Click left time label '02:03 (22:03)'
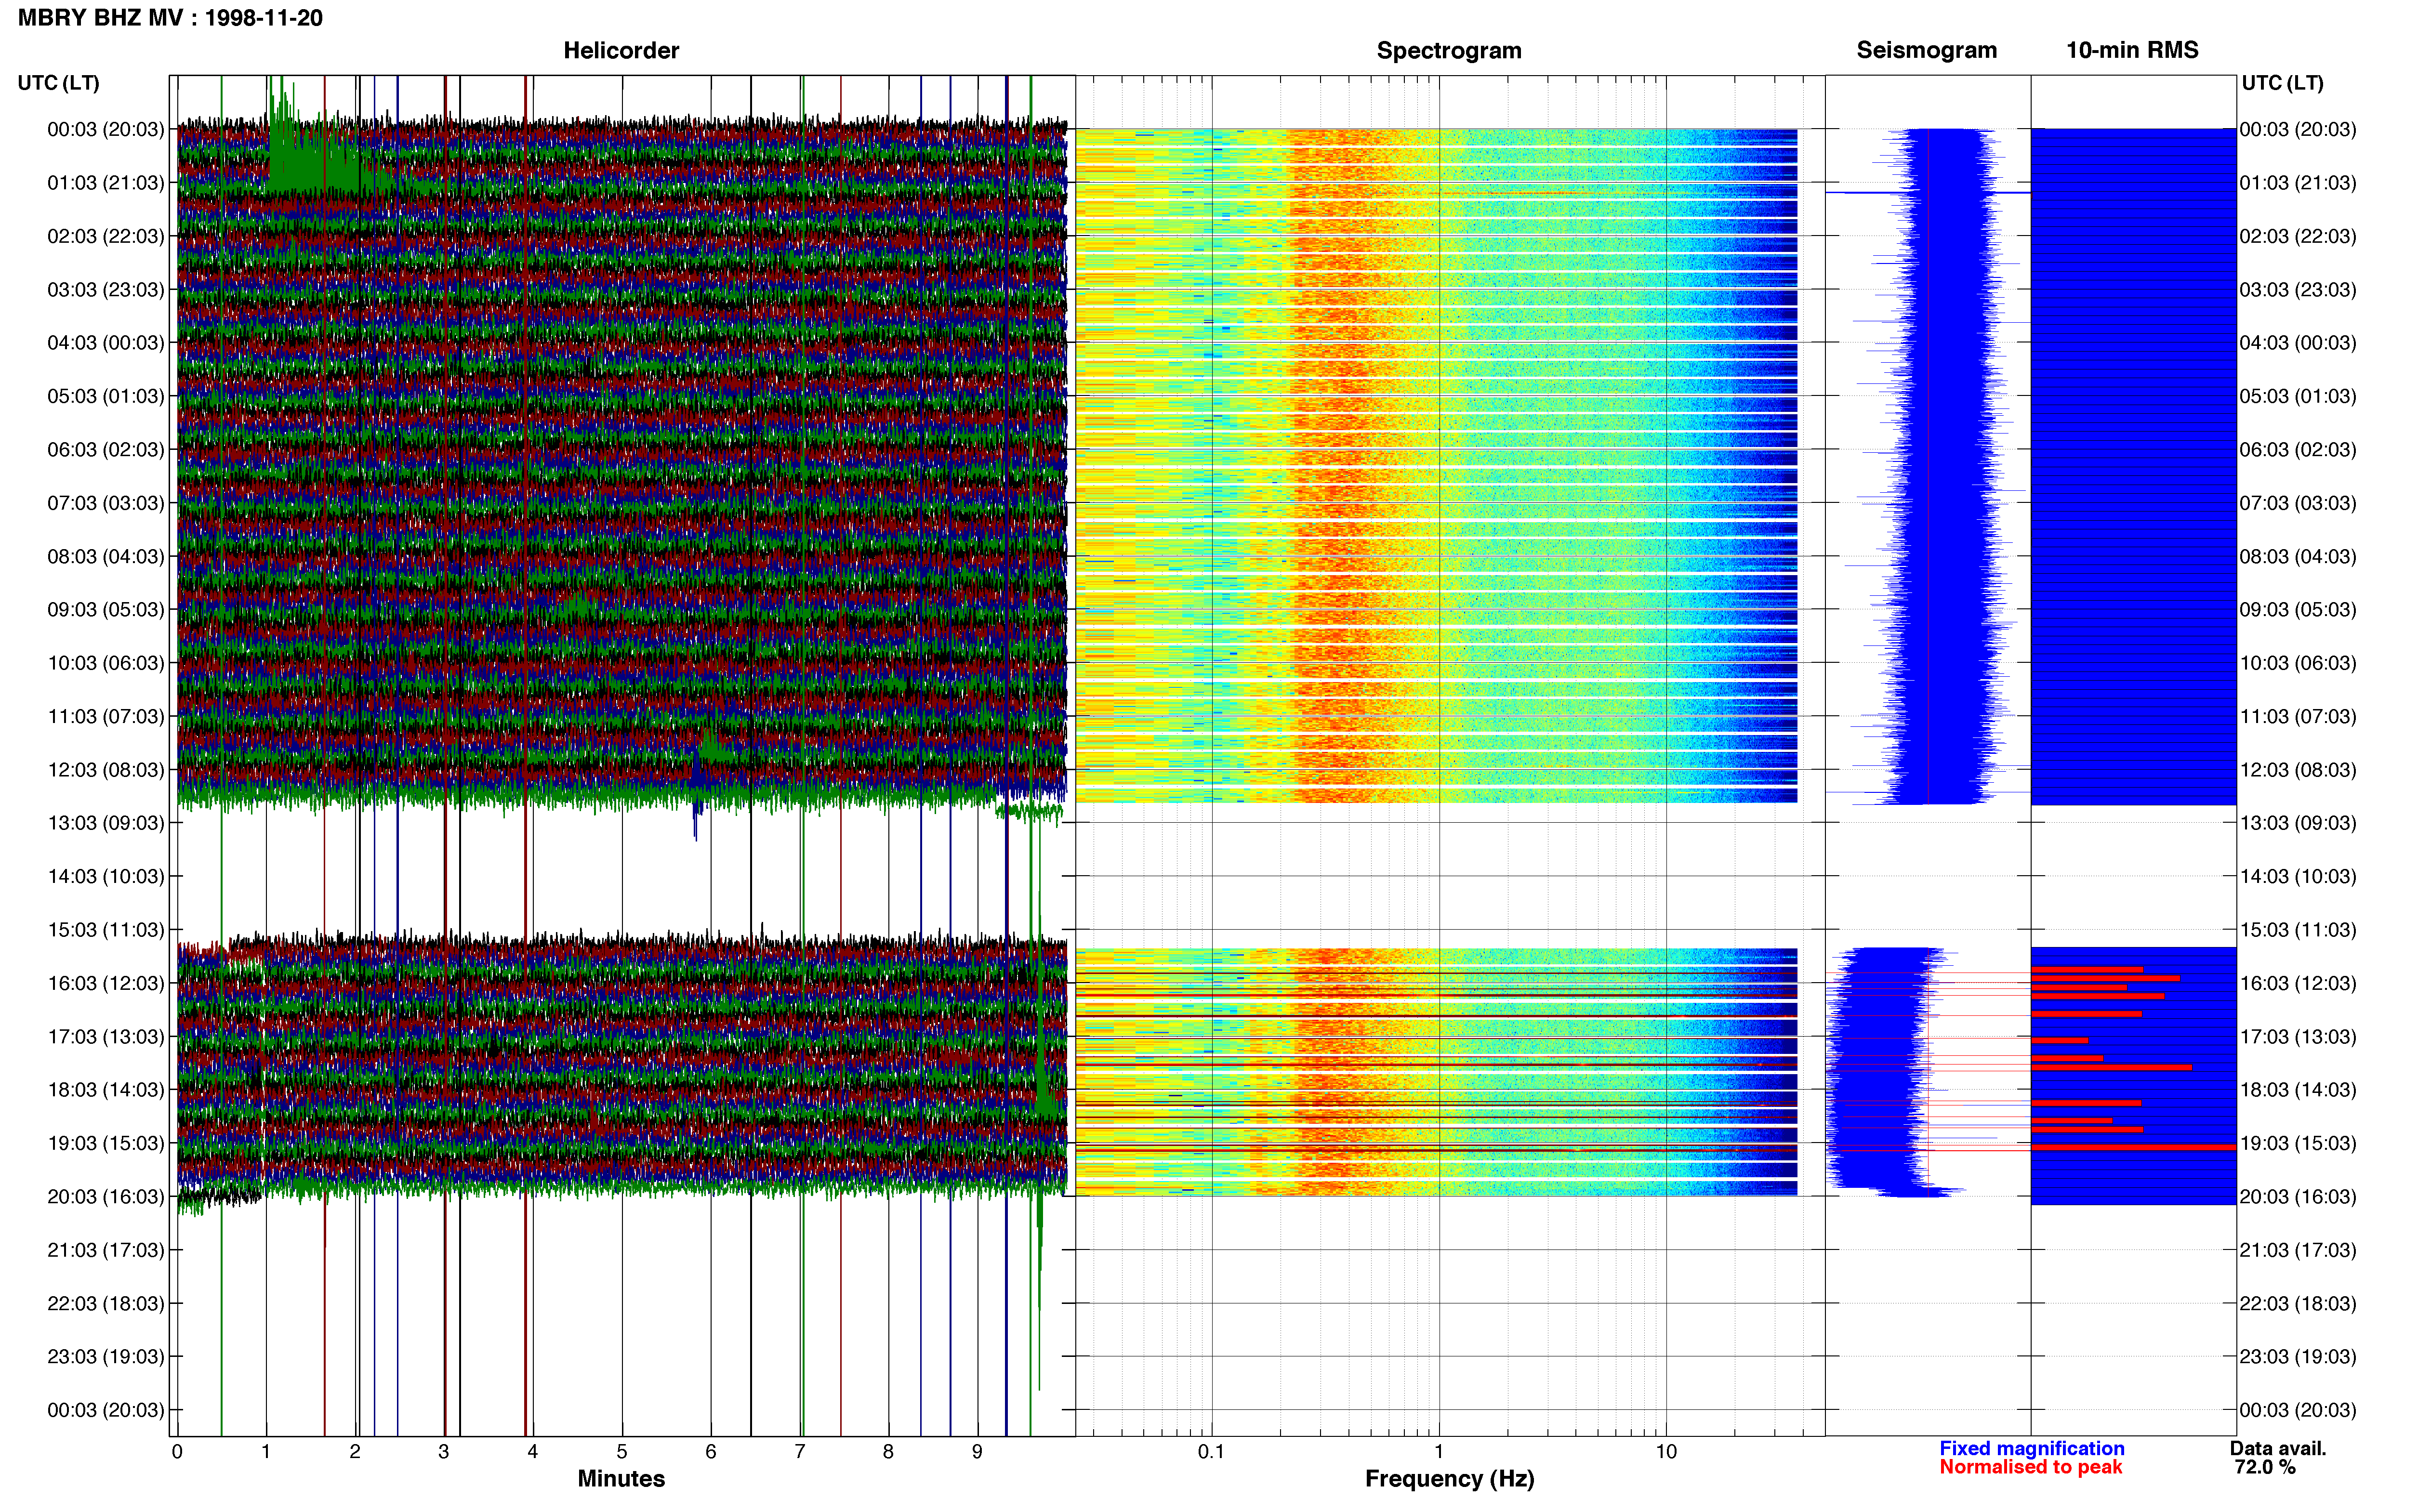This screenshot has height=1512, width=2418. click(105, 236)
